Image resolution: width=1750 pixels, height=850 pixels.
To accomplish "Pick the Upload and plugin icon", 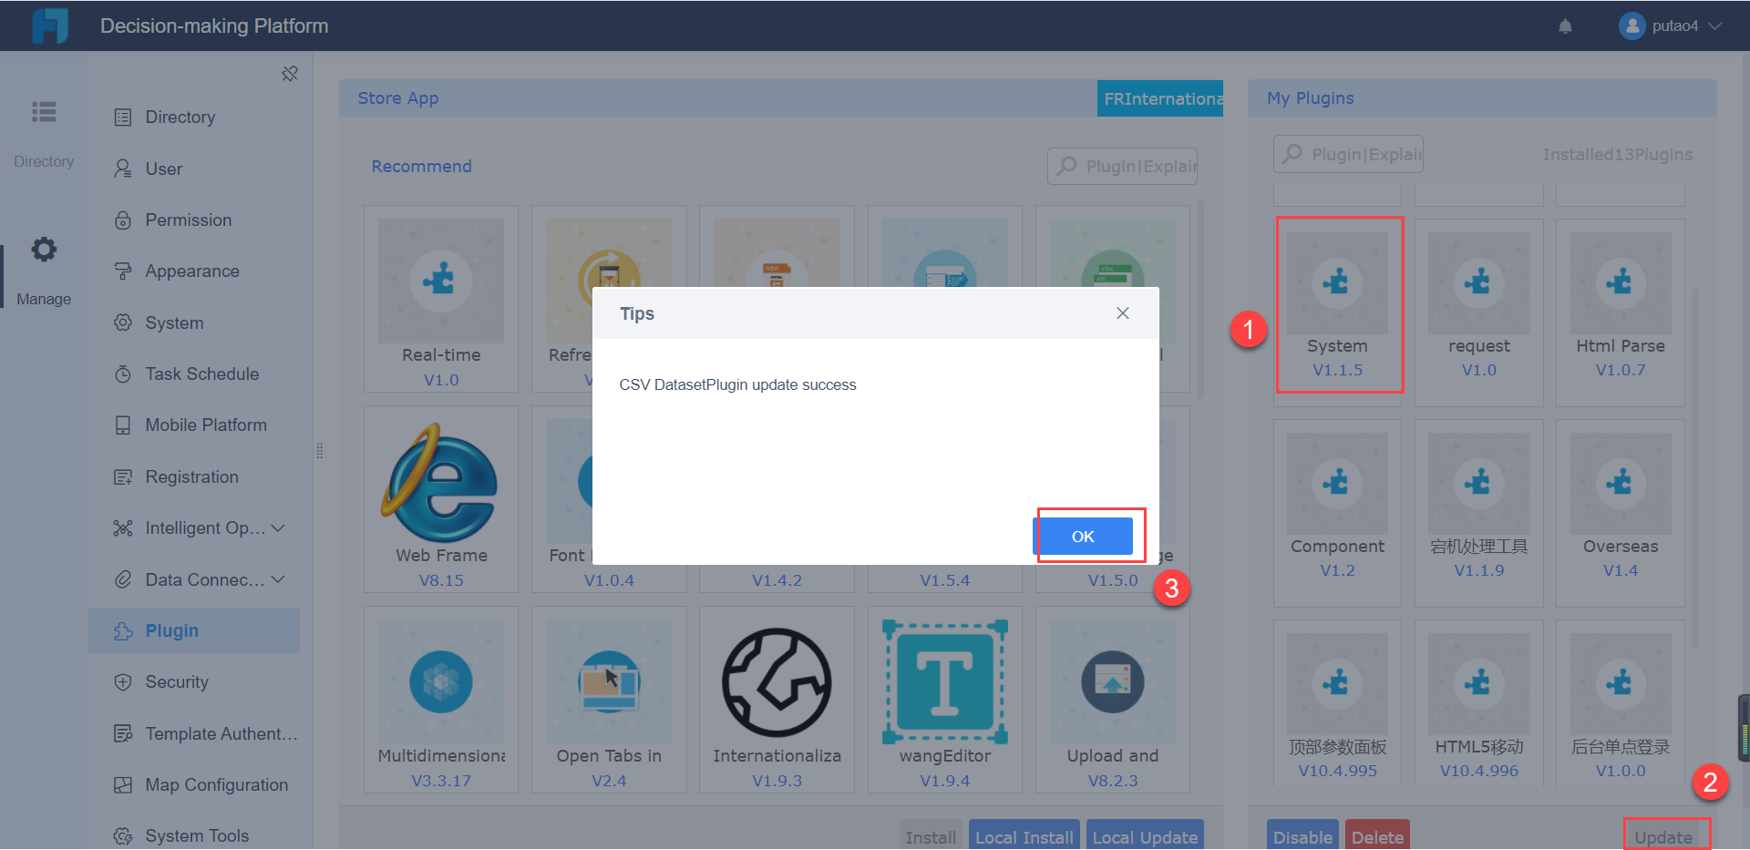I will coord(1113,682).
